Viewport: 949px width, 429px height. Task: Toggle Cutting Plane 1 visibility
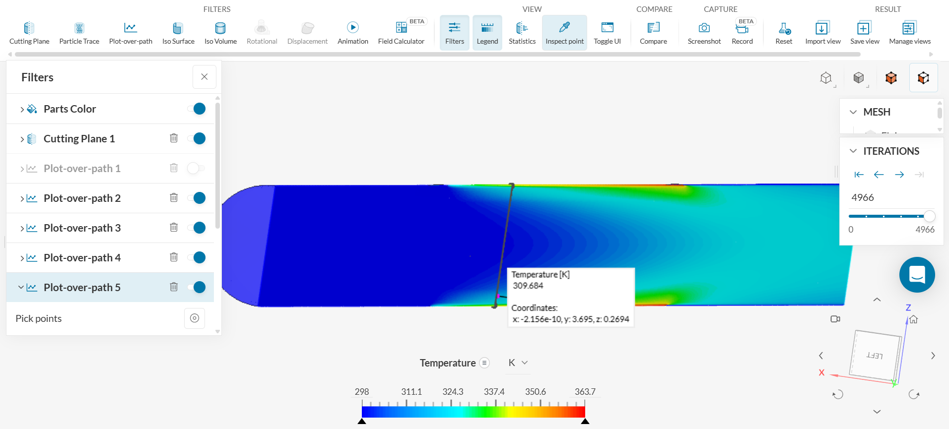point(197,138)
